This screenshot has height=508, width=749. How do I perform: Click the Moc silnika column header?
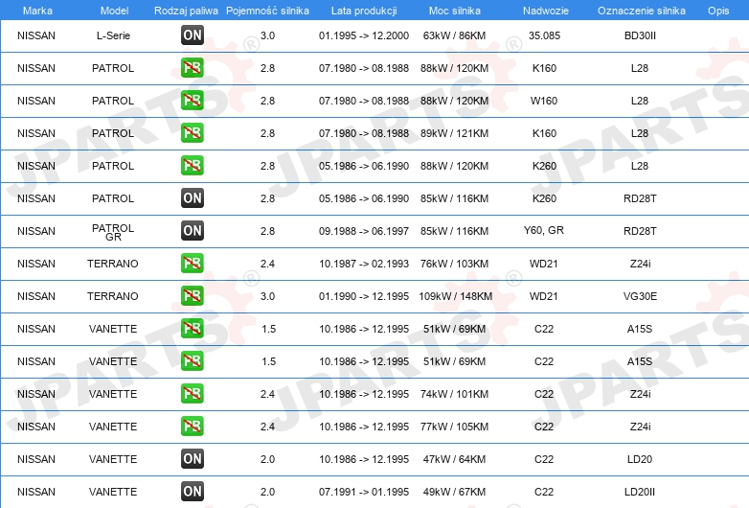[x=455, y=11]
